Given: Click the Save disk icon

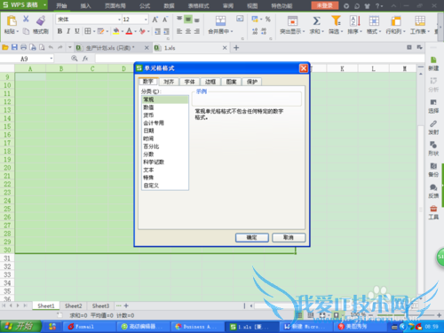Looking at the screenshot, I should (14, 47).
